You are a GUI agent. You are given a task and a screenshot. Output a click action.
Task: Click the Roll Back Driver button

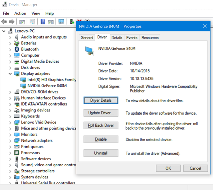101,126
